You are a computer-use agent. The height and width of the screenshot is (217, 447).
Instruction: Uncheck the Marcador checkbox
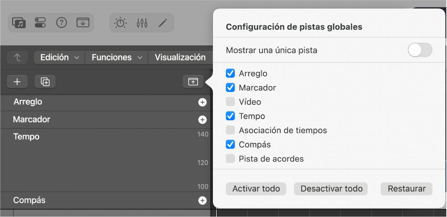tap(230, 88)
